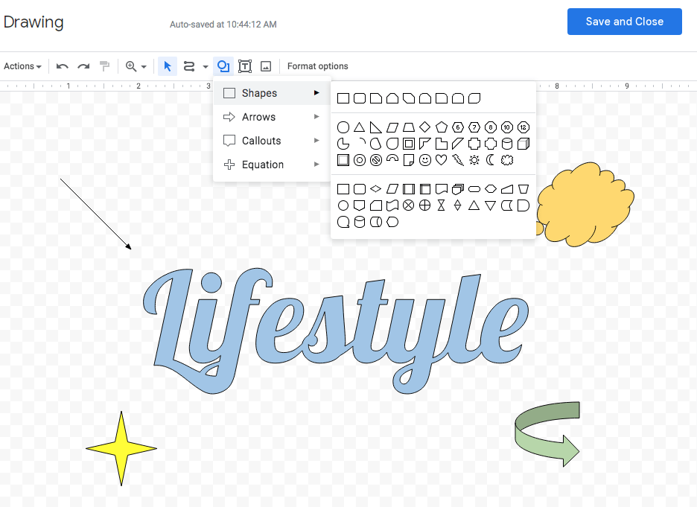This screenshot has height=507, width=697.
Task: Expand the line type dropdown arrow
Action: (x=206, y=67)
